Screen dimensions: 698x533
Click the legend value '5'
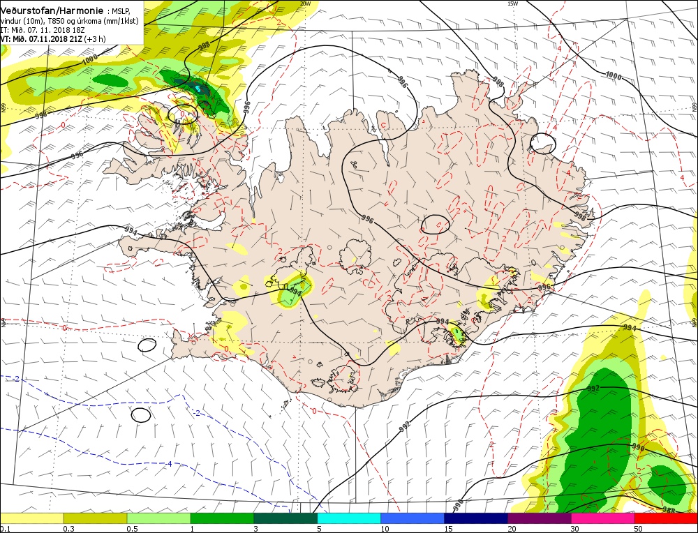(319, 528)
